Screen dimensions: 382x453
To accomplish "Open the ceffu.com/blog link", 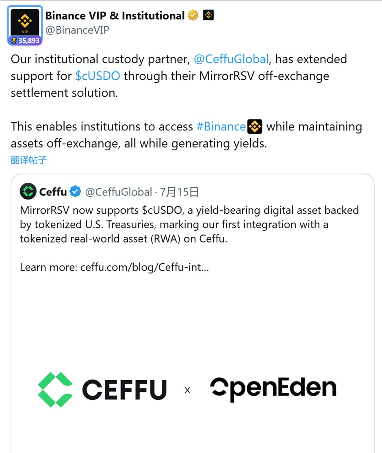I will point(145,267).
